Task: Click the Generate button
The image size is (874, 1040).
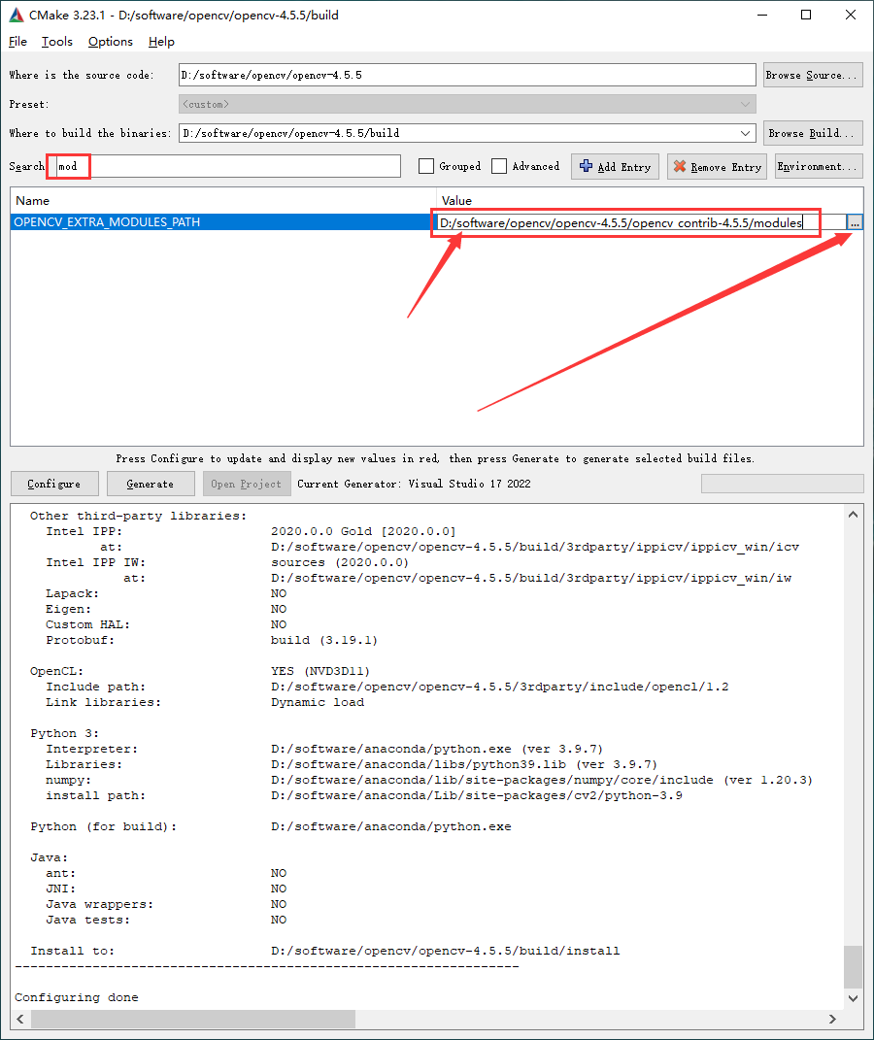Action: pyautogui.click(x=151, y=484)
